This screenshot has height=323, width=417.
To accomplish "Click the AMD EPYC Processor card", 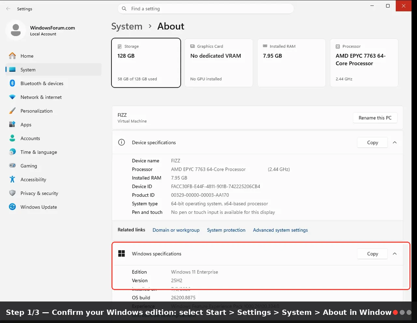I will (x=364, y=63).
